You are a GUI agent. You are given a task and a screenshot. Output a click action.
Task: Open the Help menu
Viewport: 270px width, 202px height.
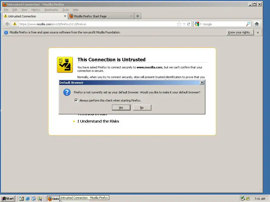(x=75, y=10)
